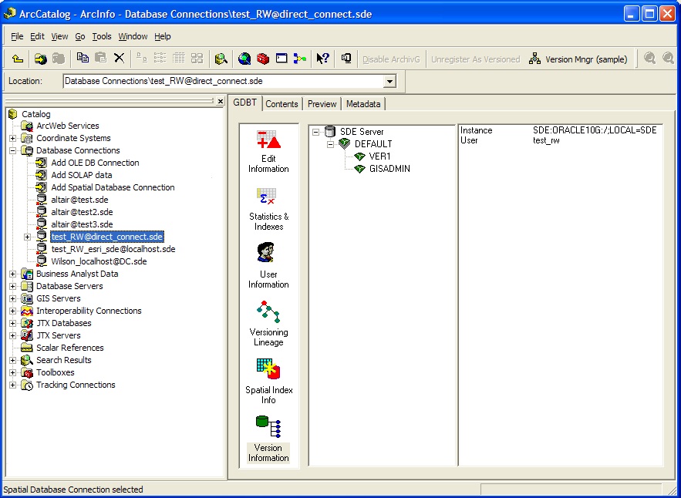
Task: Select Interoperability Connections node
Action: [89, 311]
